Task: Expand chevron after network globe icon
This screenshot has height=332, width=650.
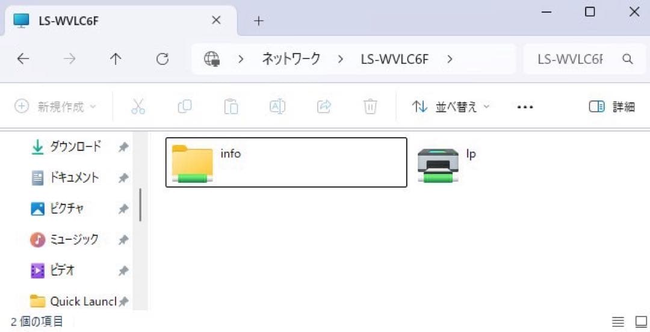Action: pos(240,60)
